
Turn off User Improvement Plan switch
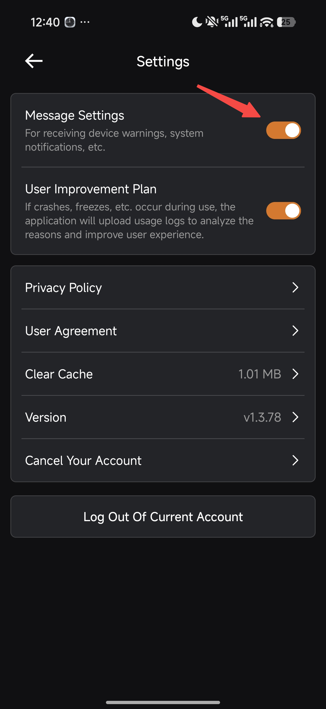pos(283,211)
